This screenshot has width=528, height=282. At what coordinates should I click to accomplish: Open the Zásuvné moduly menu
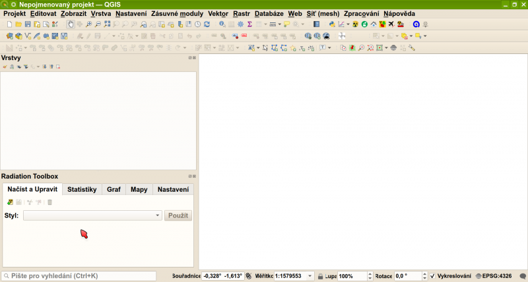[177, 13]
